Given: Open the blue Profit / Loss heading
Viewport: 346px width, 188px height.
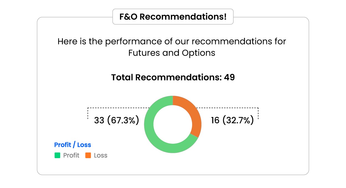Looking at the screenshot, I should [x=73, y=145].
